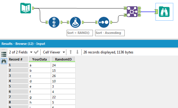178x108 pixels.
Task: Select RandomID cell with value 3
Action: pyautogui.click(x=63, y=86)
